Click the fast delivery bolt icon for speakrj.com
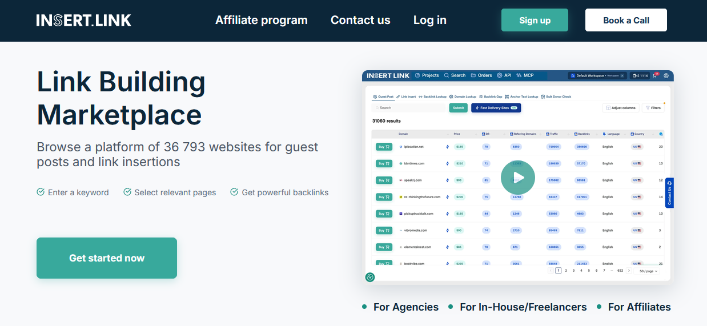 coord(447,180)
